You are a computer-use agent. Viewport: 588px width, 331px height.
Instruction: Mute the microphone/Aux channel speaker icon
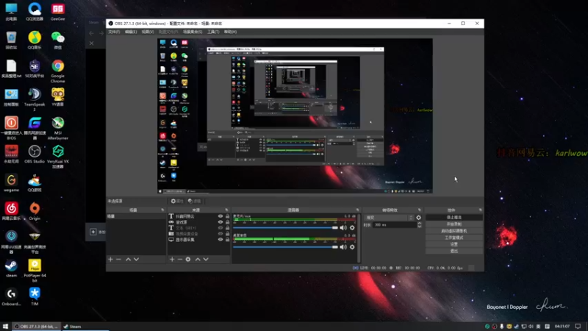tap(343, 227)
